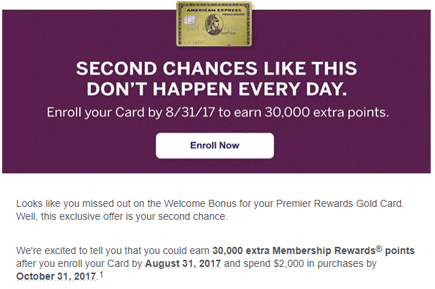Click the 8/31/17 date in the banner subheading
This screenshot has width=435, height=289.
point(190,113)
